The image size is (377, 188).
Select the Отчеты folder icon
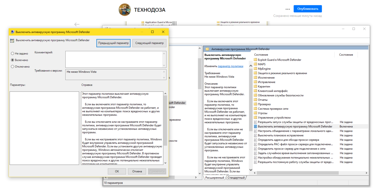(x=255, y=100)
